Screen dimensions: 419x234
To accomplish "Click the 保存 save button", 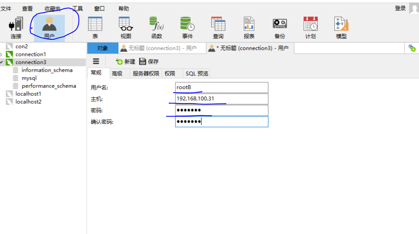I will point(149,61).
